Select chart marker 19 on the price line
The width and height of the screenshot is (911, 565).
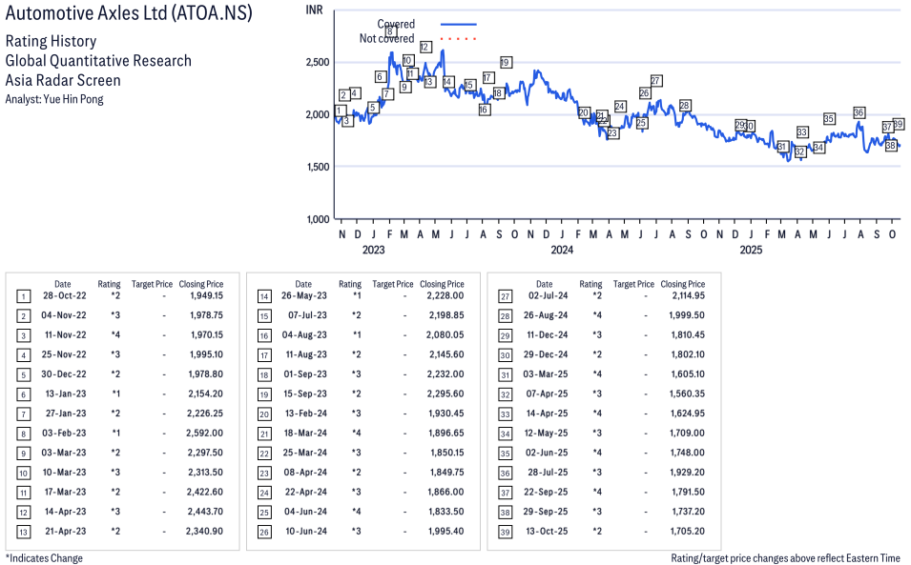pos(506,62)
